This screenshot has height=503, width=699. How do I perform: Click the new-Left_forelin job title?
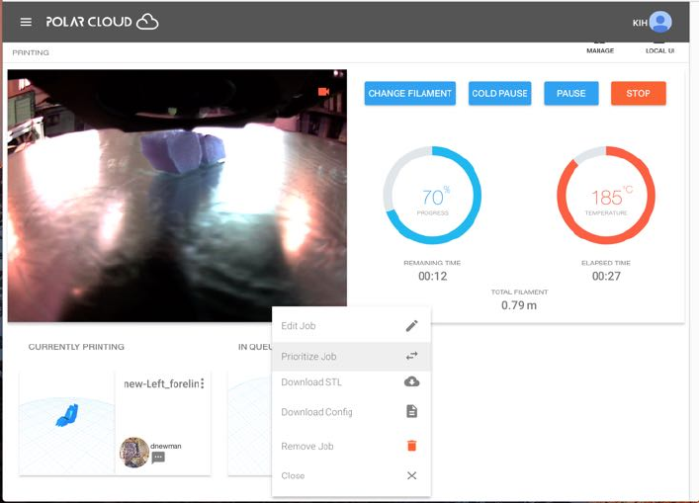click(x=161, y=383)
